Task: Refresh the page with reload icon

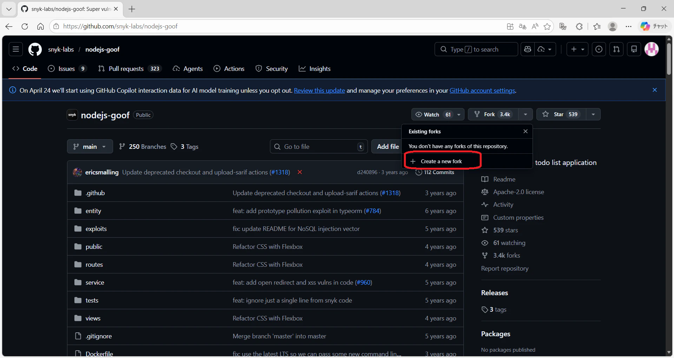Action: [x=25, y=26]
